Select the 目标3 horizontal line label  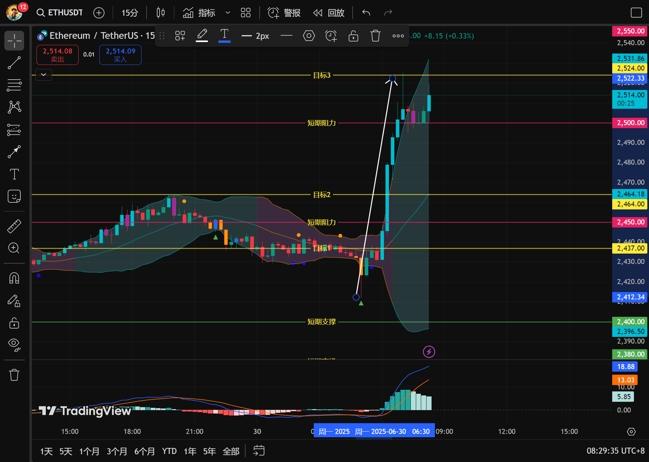[322, 75]
